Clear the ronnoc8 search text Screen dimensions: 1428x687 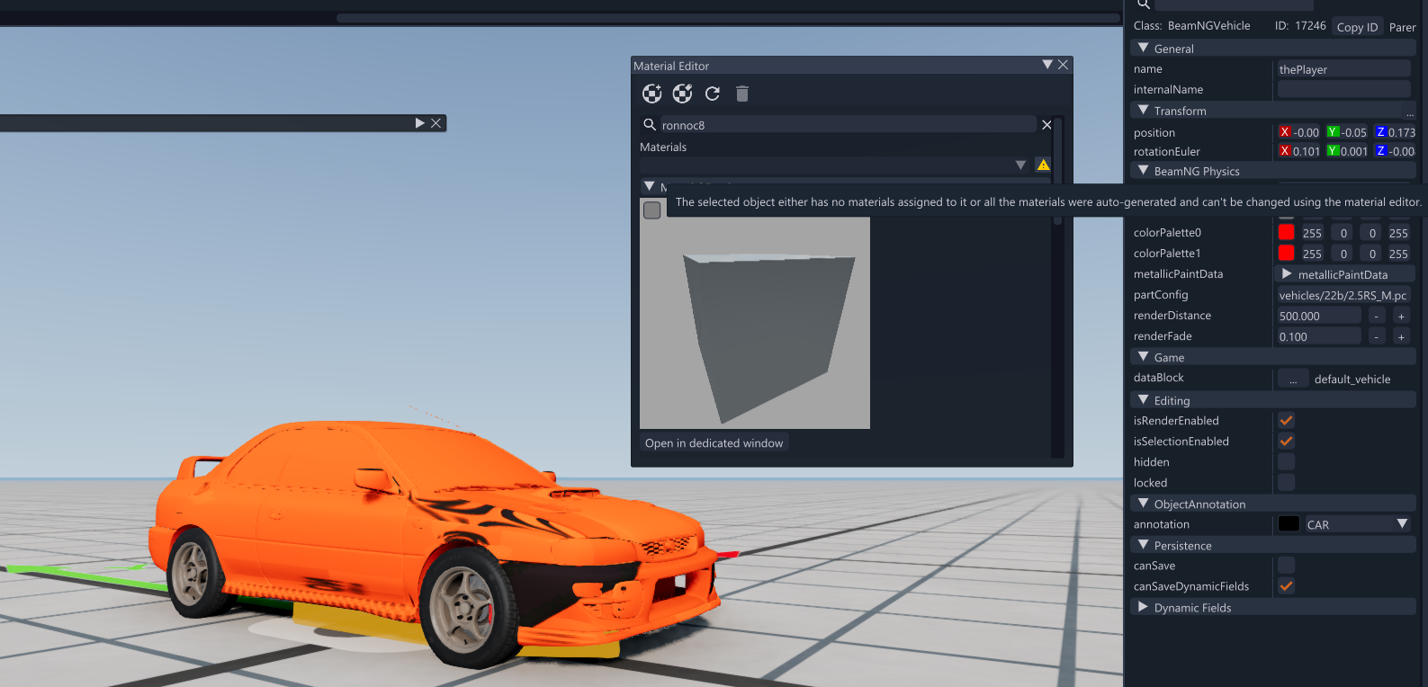click(x=1046, y=125)
